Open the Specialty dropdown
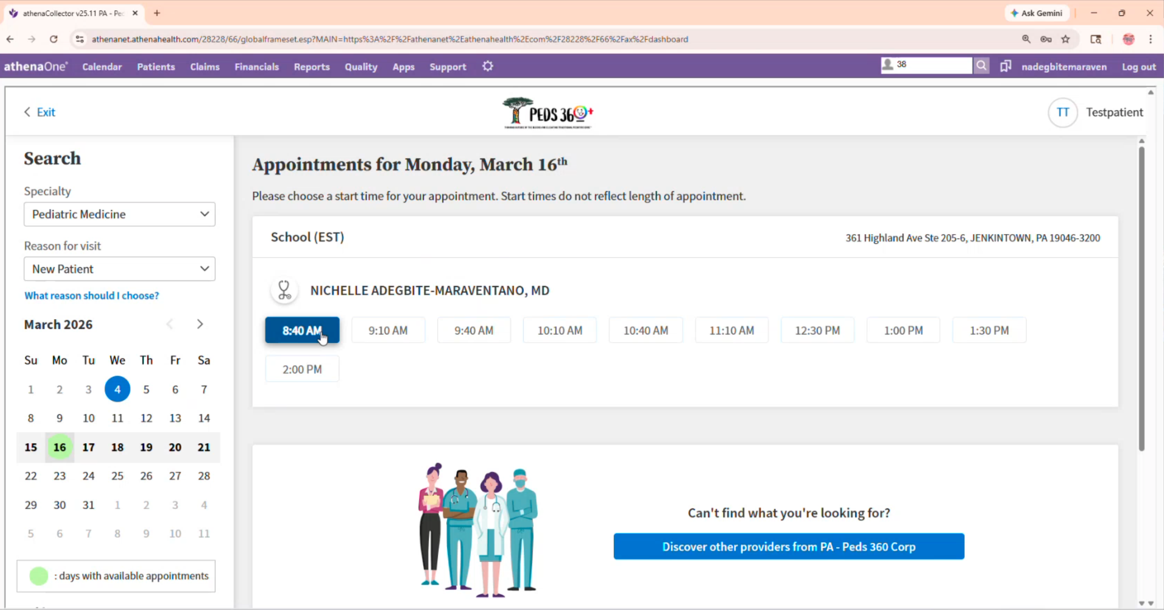 119,214
